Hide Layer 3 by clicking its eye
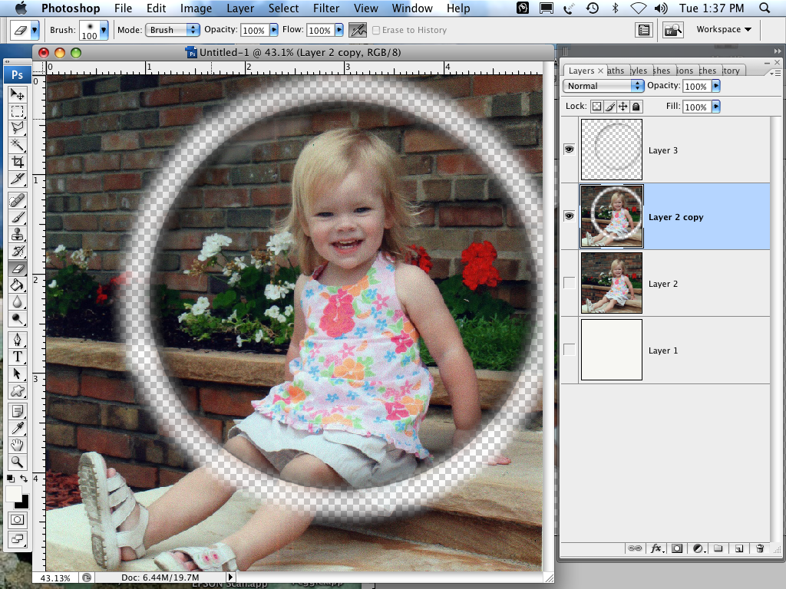786x589 pixels. point(568,149)
